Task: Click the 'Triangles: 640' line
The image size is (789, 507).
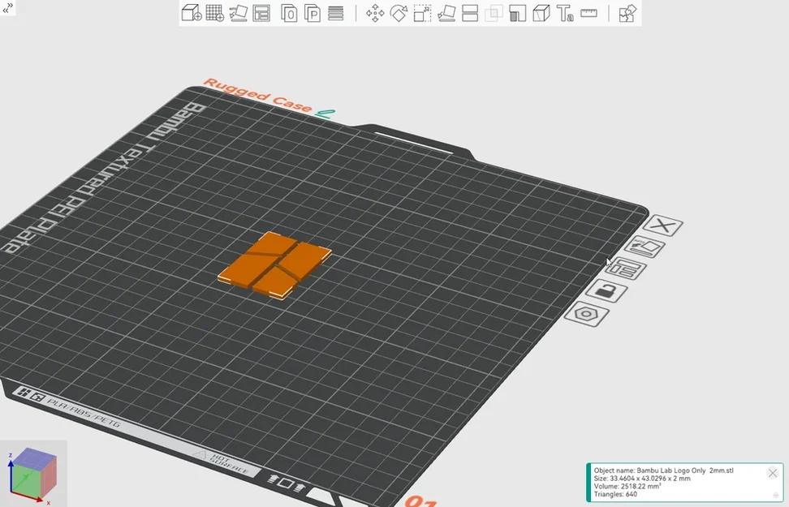Action: [615, 494]
